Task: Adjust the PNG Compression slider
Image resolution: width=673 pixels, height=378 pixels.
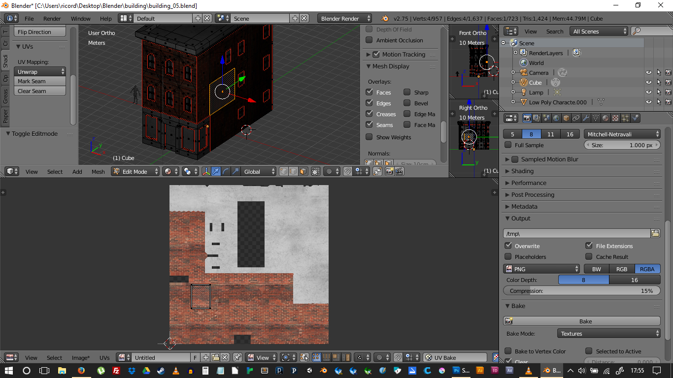Action: point(581,291)
